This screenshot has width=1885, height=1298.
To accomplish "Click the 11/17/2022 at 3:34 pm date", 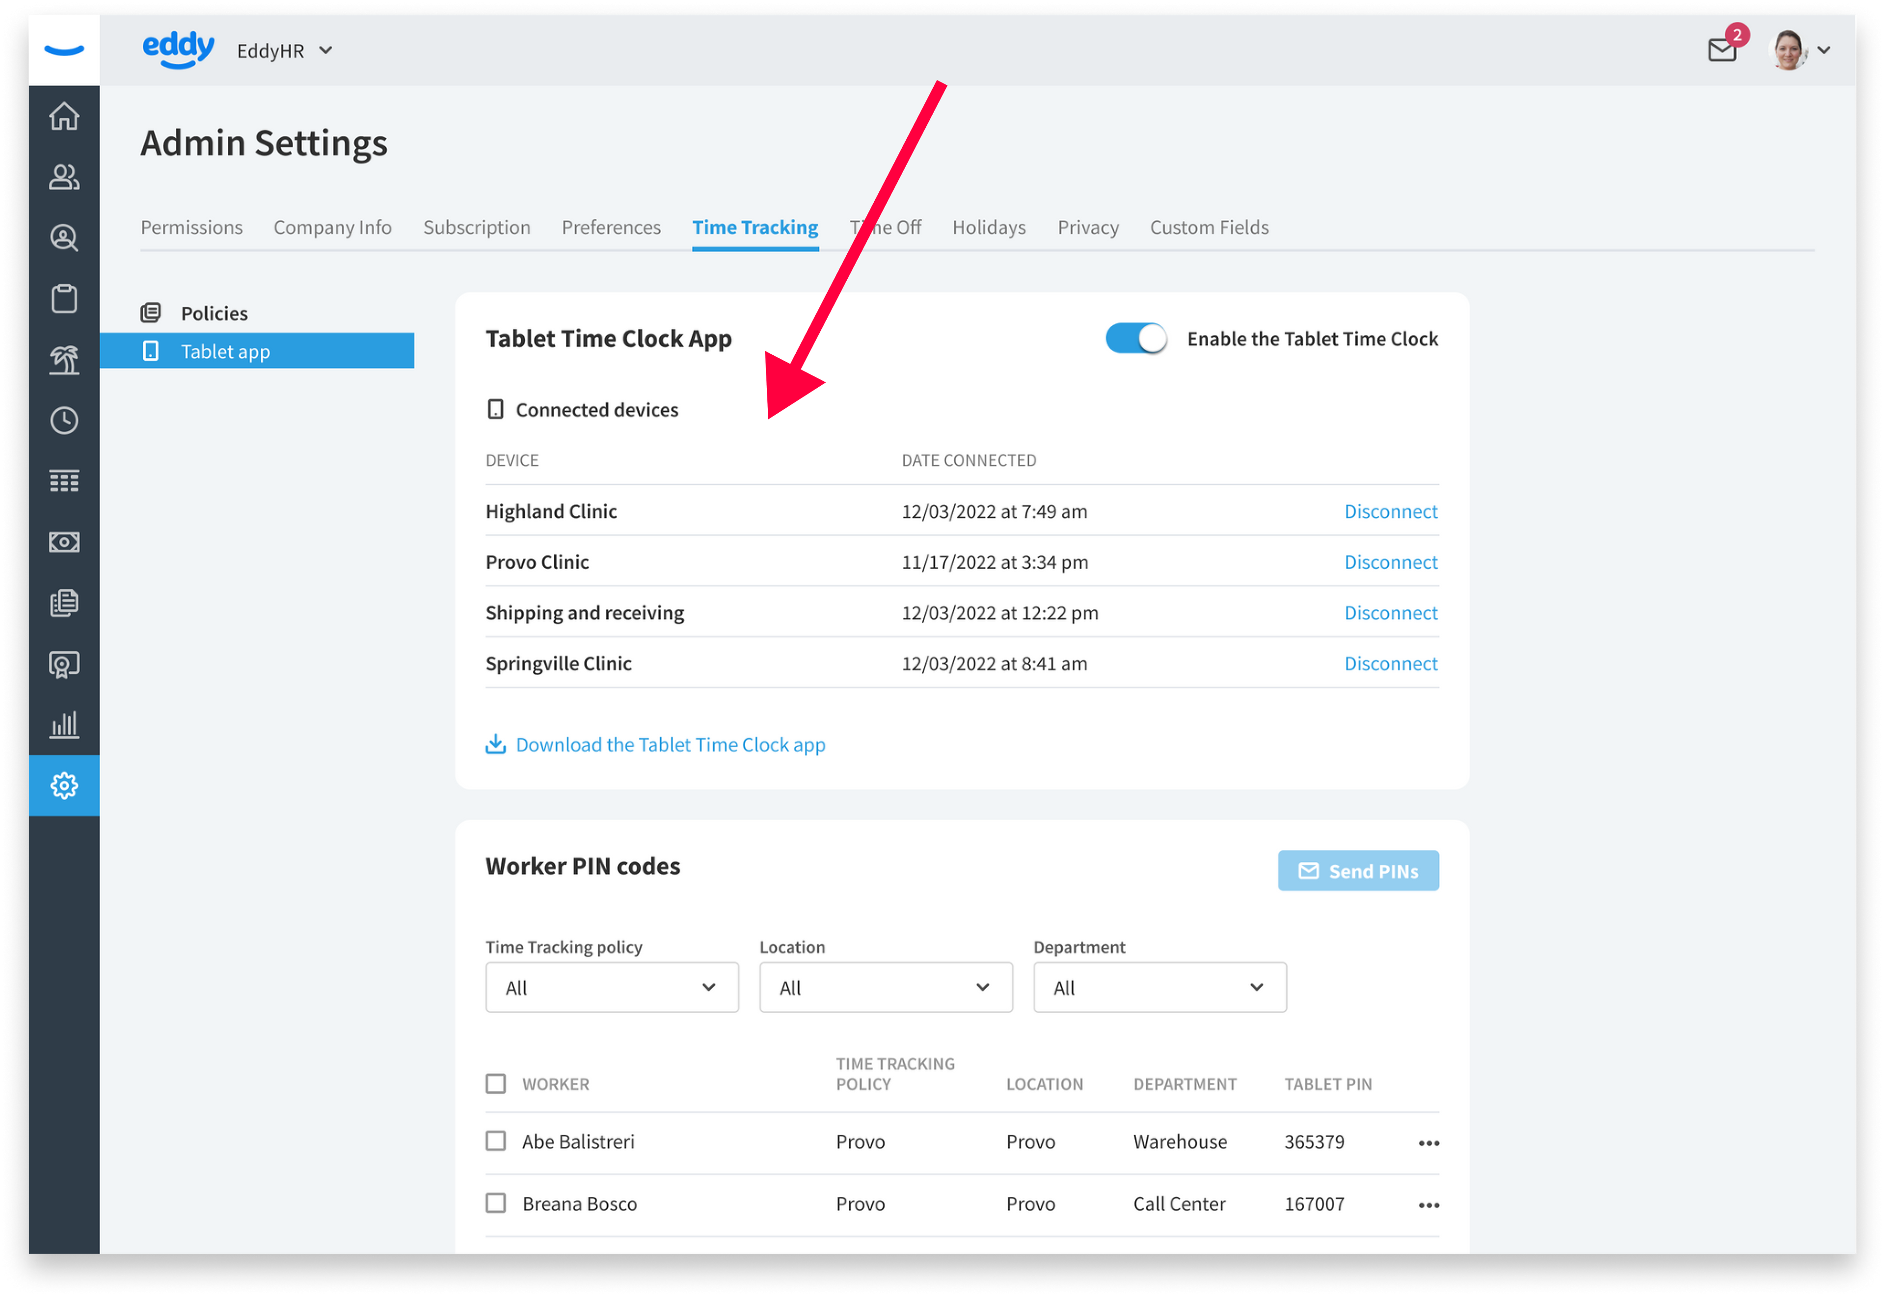I will click(994, 562).
